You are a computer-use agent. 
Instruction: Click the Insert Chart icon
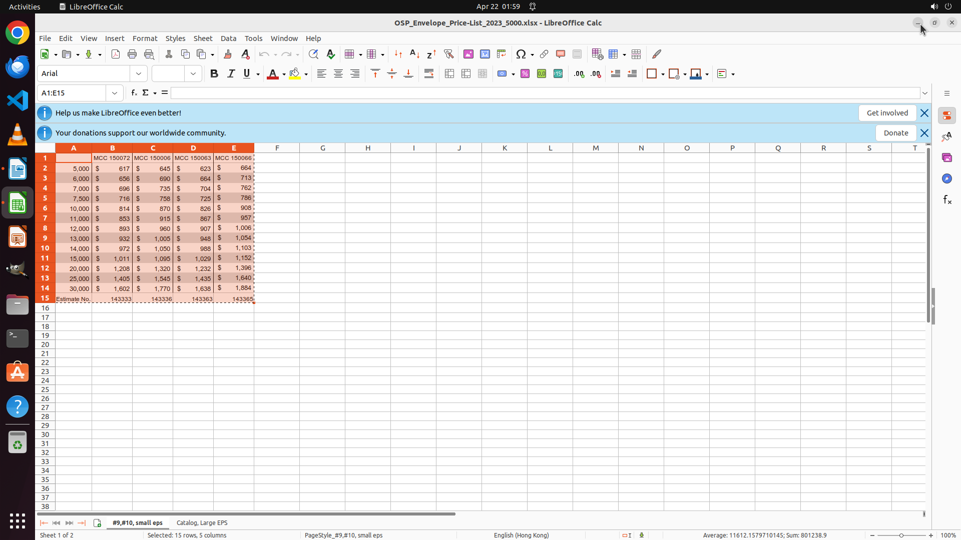point(485,54)
